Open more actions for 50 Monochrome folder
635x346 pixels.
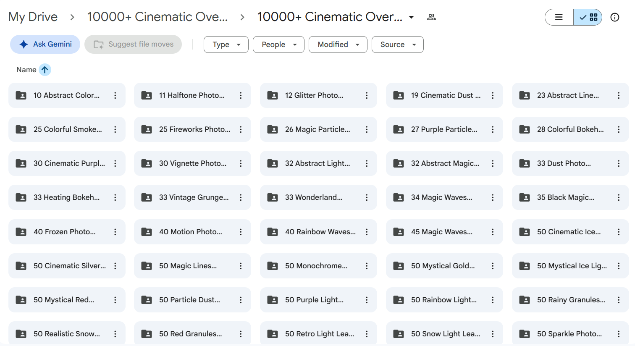click(x=367, y=266)
